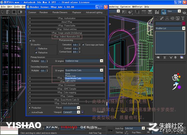Toggle the Window/Crossing selection icon
The width and height of the screenshot is (187, 135).
pos(20,12)
